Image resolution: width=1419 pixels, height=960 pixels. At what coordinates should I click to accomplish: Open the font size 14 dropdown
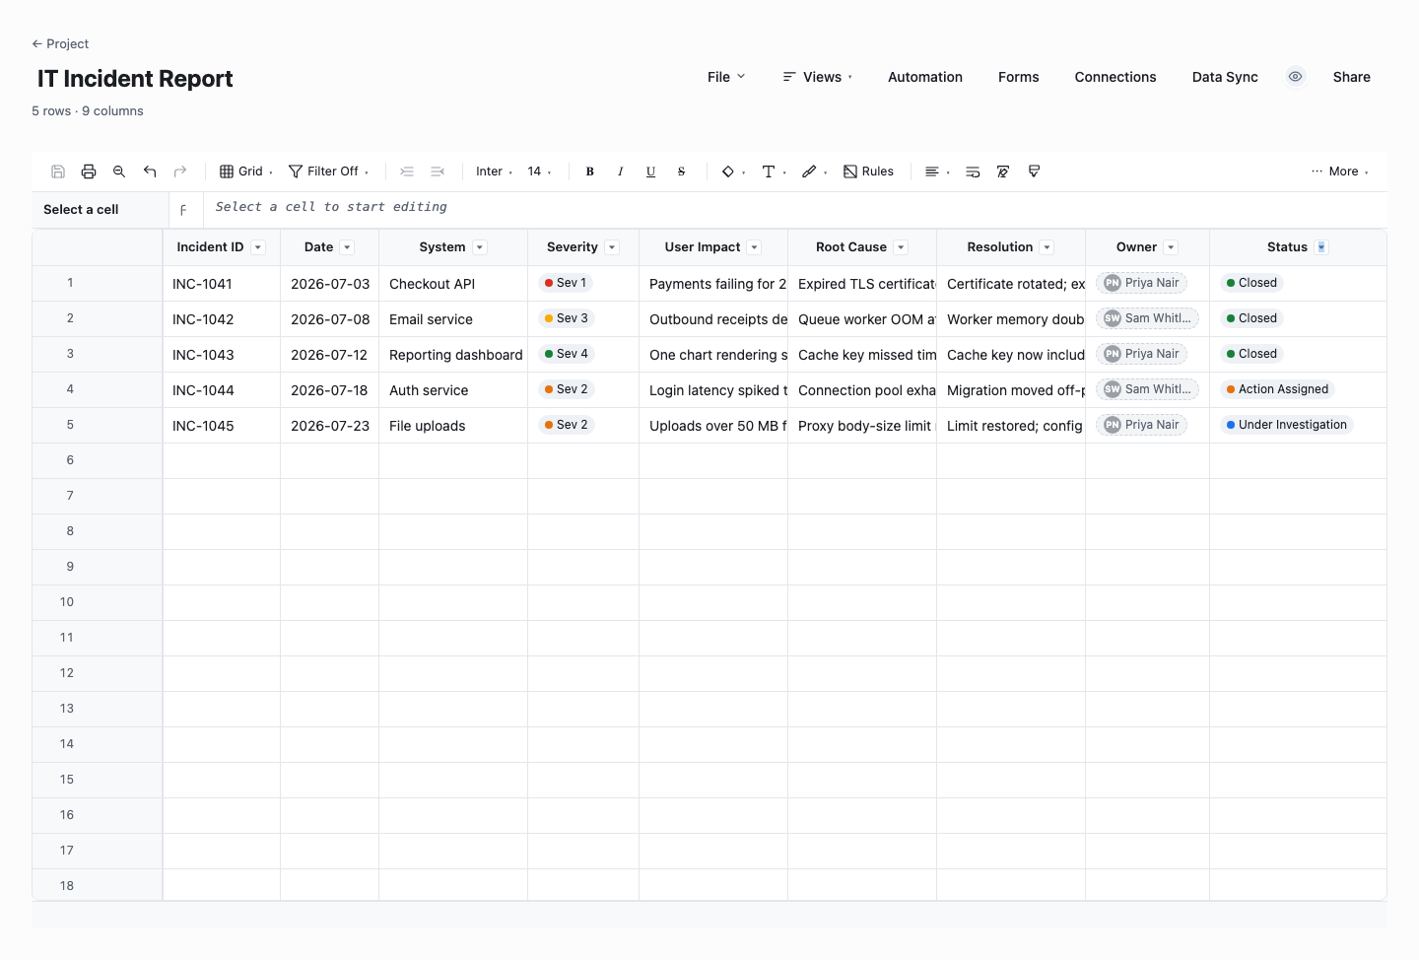point(539,171)
